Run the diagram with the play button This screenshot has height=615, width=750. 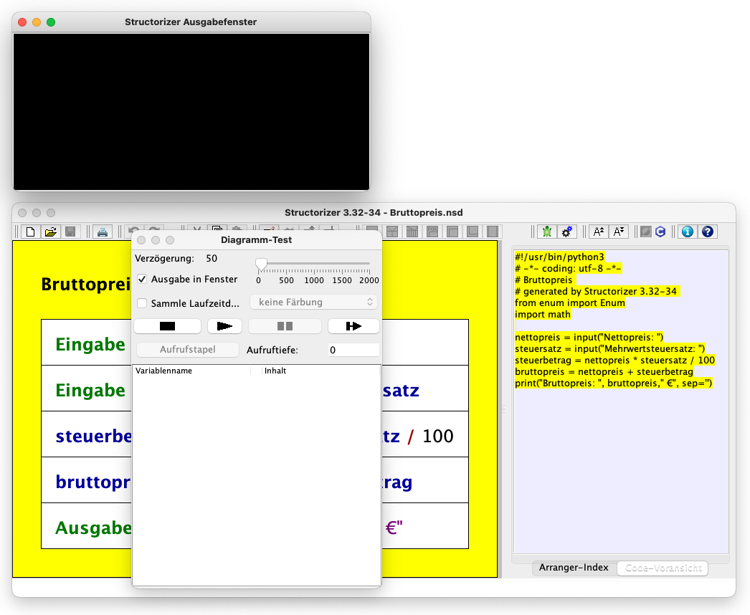225,326
